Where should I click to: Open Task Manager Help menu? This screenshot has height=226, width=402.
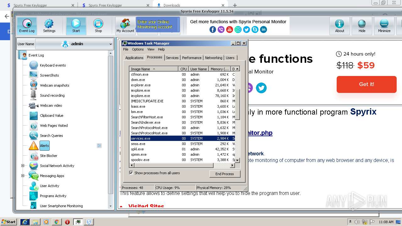[161, 49]
